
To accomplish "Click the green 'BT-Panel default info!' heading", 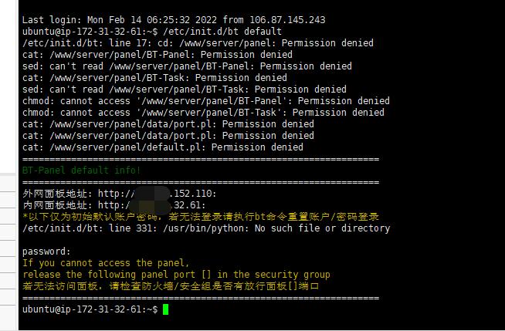I will pos(82,171).
